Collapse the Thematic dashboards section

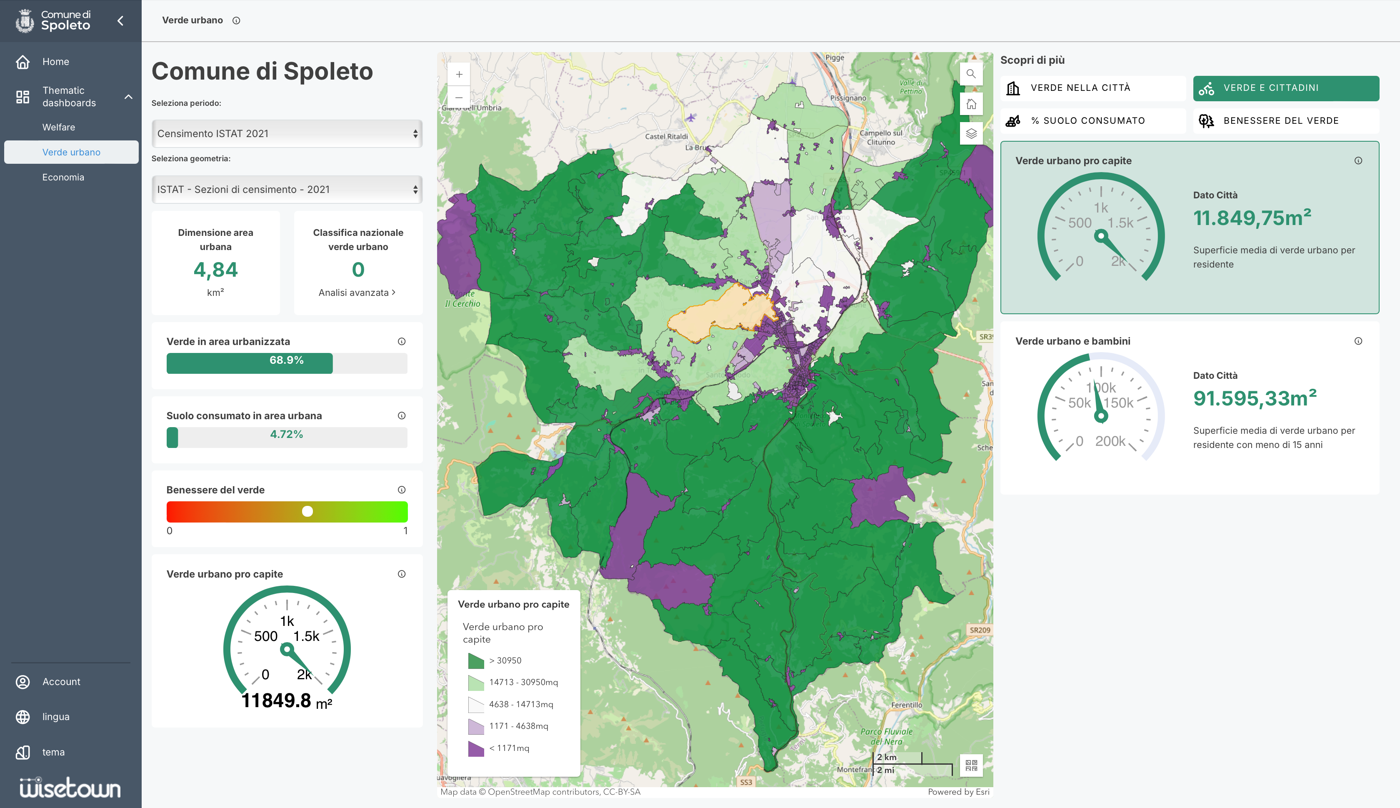pyautogui.click(x=128, y=97)
